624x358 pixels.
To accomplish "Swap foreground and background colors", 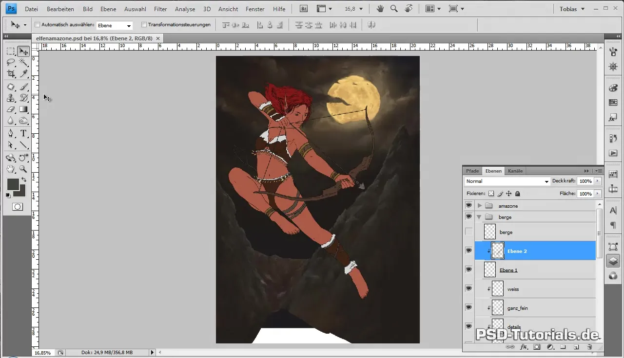I will tap(24, 179).
